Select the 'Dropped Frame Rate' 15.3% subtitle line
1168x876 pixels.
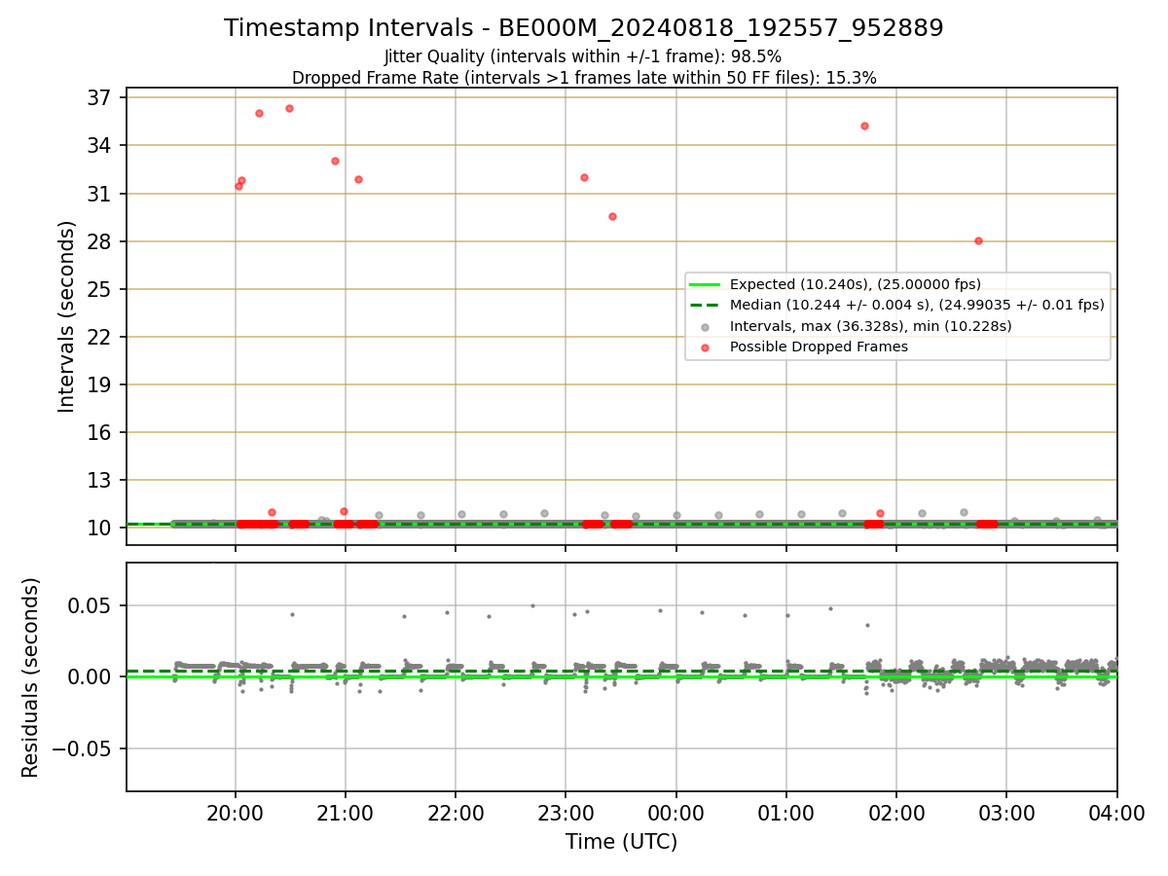[584, 78]
